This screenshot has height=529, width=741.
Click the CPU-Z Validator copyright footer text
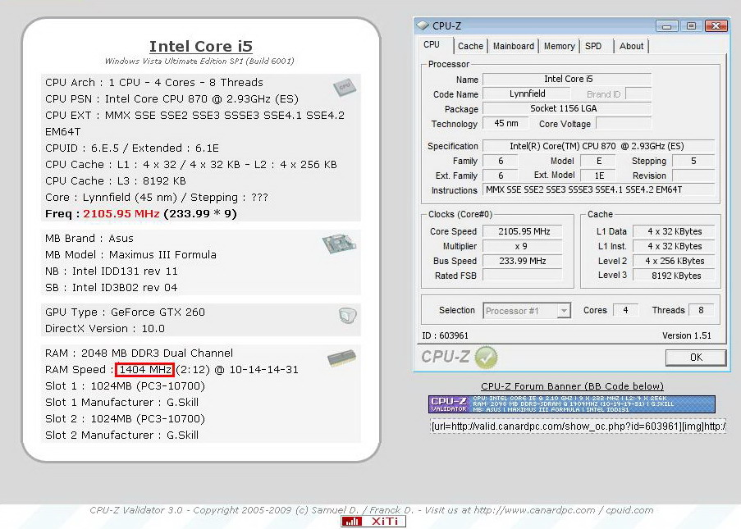[x=372, y=510]
